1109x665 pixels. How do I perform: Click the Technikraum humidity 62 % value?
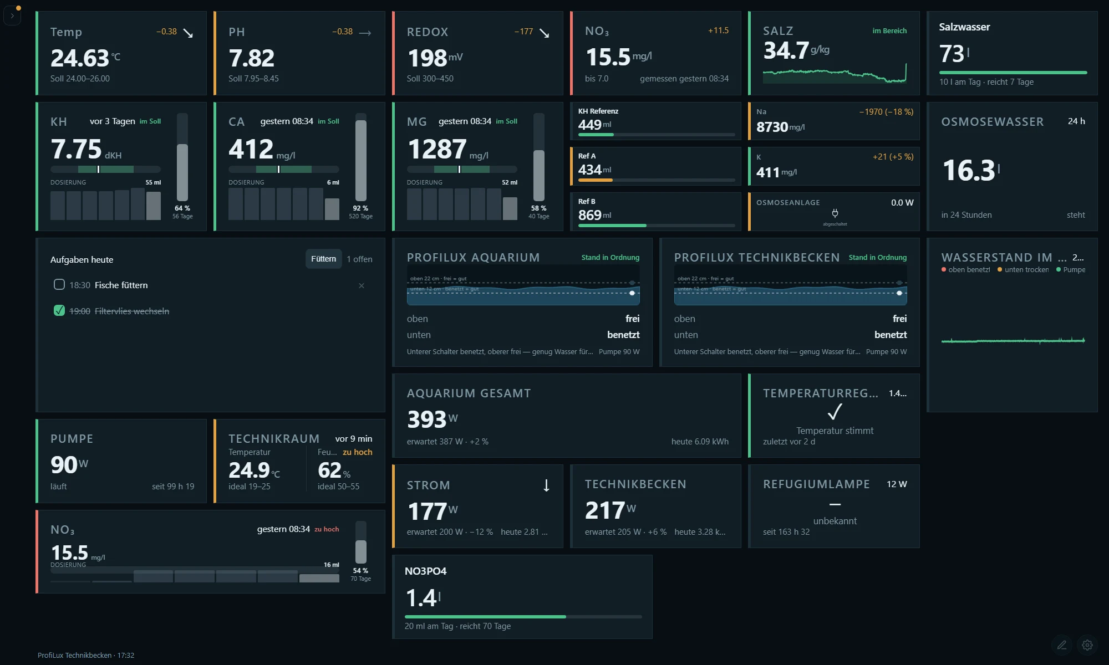click(x=334, y=470)
